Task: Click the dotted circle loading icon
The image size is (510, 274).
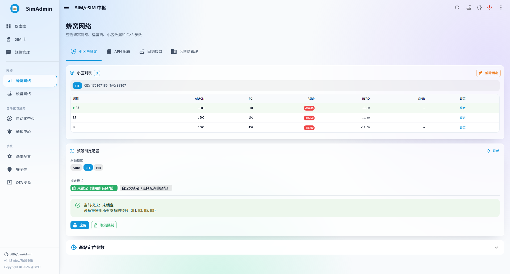Action: click(479, 7)
